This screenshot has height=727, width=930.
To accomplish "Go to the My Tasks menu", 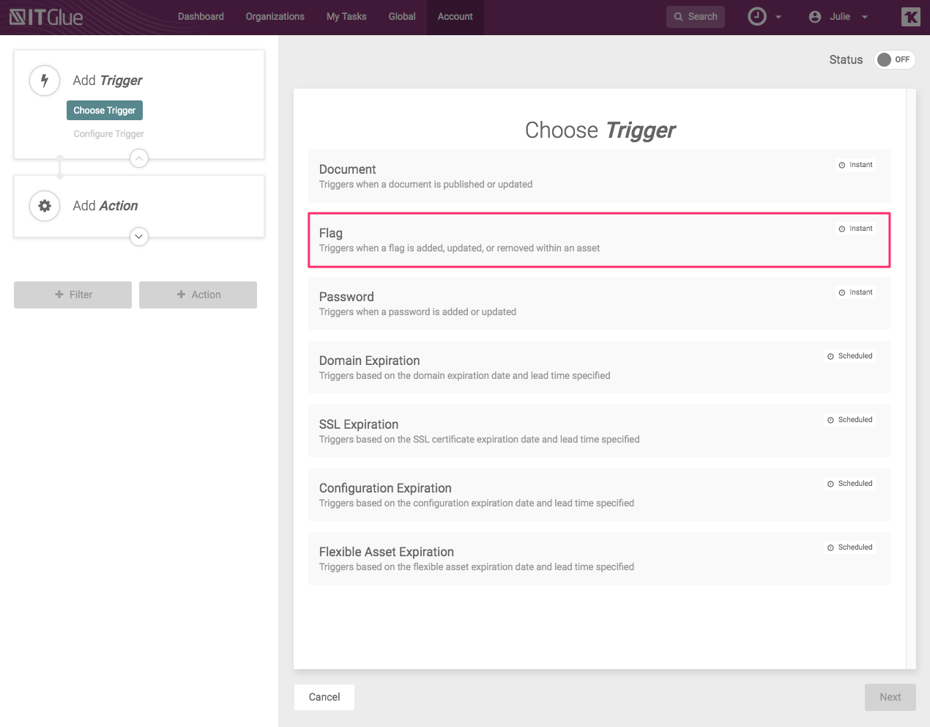I will (346, 17).
